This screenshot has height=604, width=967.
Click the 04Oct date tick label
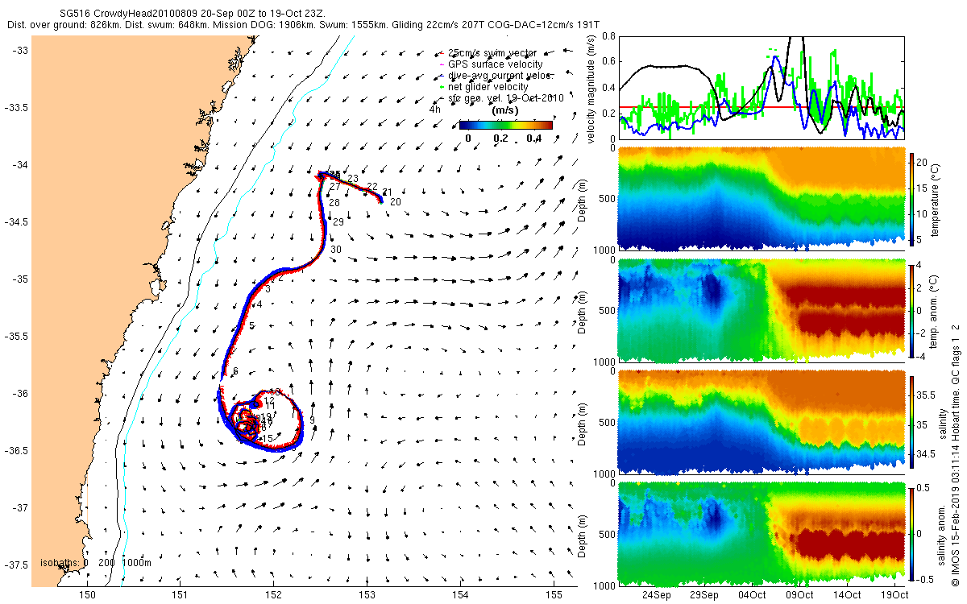751,595
